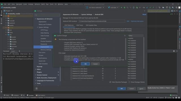Click OK in the Confirm Change dialog
Viewport: 181px width, 101px height.
pyautogui.click(x=85, y=64)
